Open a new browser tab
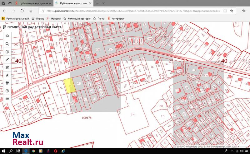The height and width of the screenshot is (154, 250). point(97,3)
